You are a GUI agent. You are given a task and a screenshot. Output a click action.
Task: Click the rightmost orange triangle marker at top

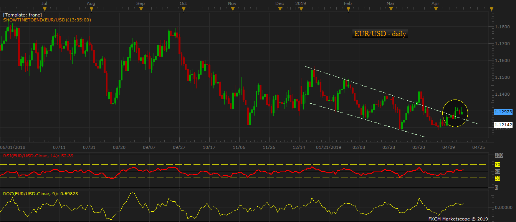coord(491,9)
